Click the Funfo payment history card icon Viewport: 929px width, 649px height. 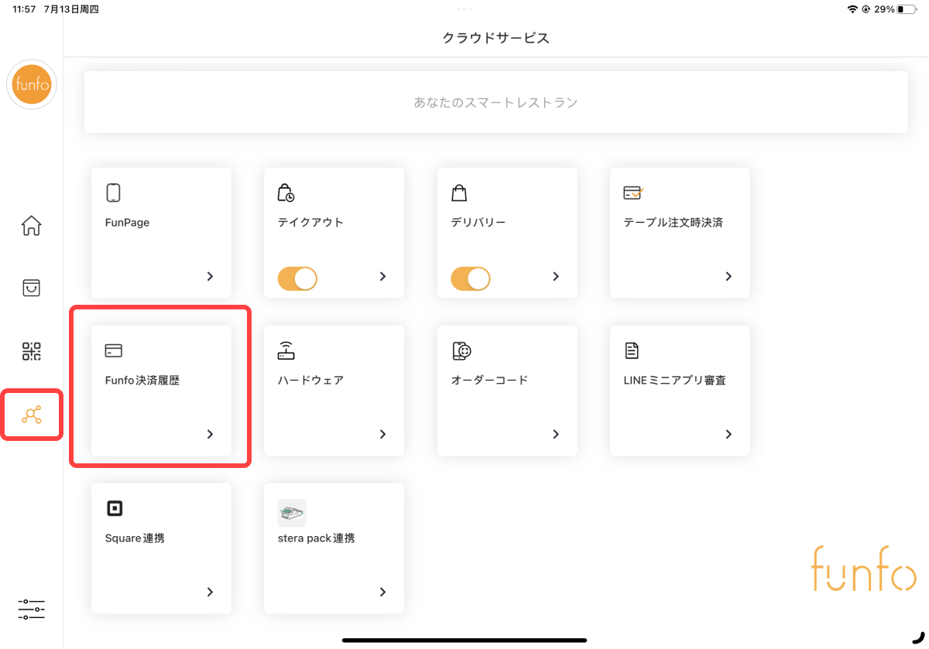[x=114, y=350]
